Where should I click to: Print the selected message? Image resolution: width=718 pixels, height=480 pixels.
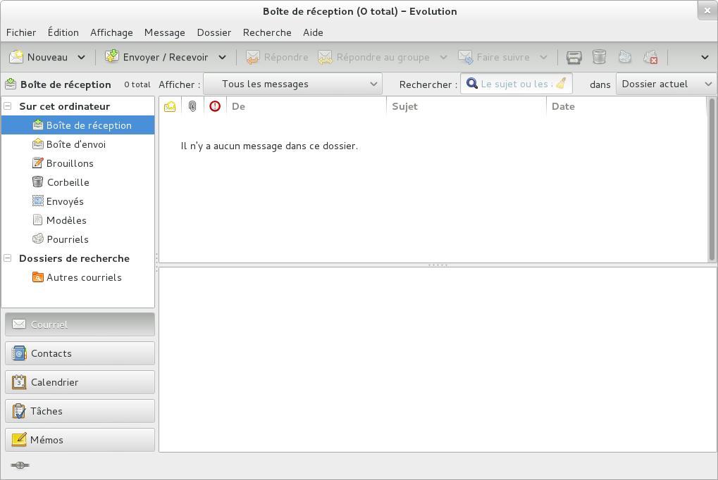tap(573, 57)
